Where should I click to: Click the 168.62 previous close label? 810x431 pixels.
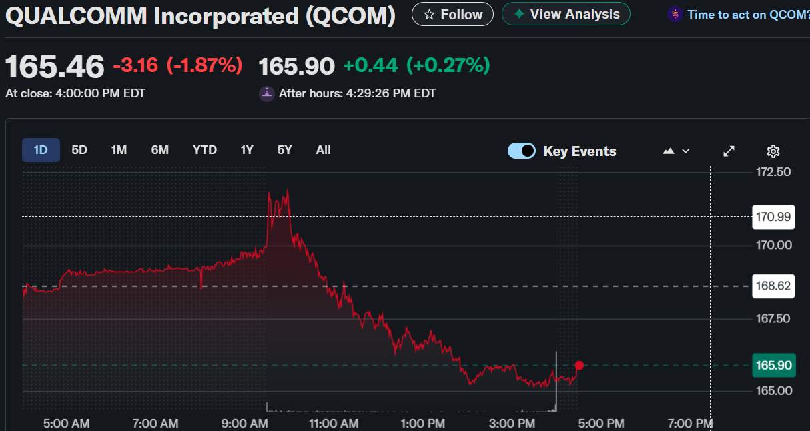coord(773,286)
